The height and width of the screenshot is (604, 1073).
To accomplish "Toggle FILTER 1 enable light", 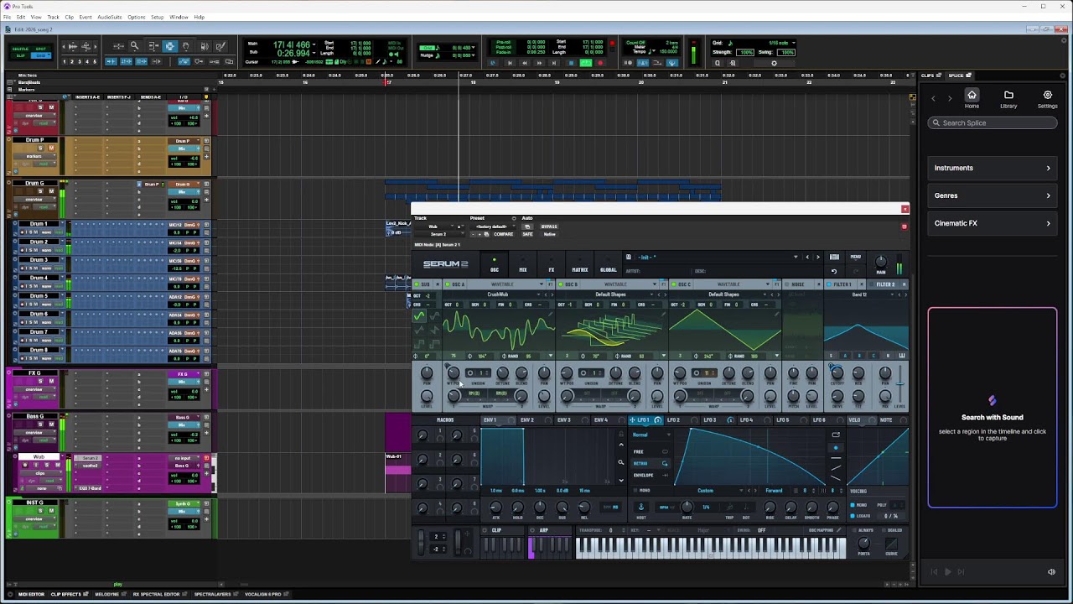I will click(829, 284).
